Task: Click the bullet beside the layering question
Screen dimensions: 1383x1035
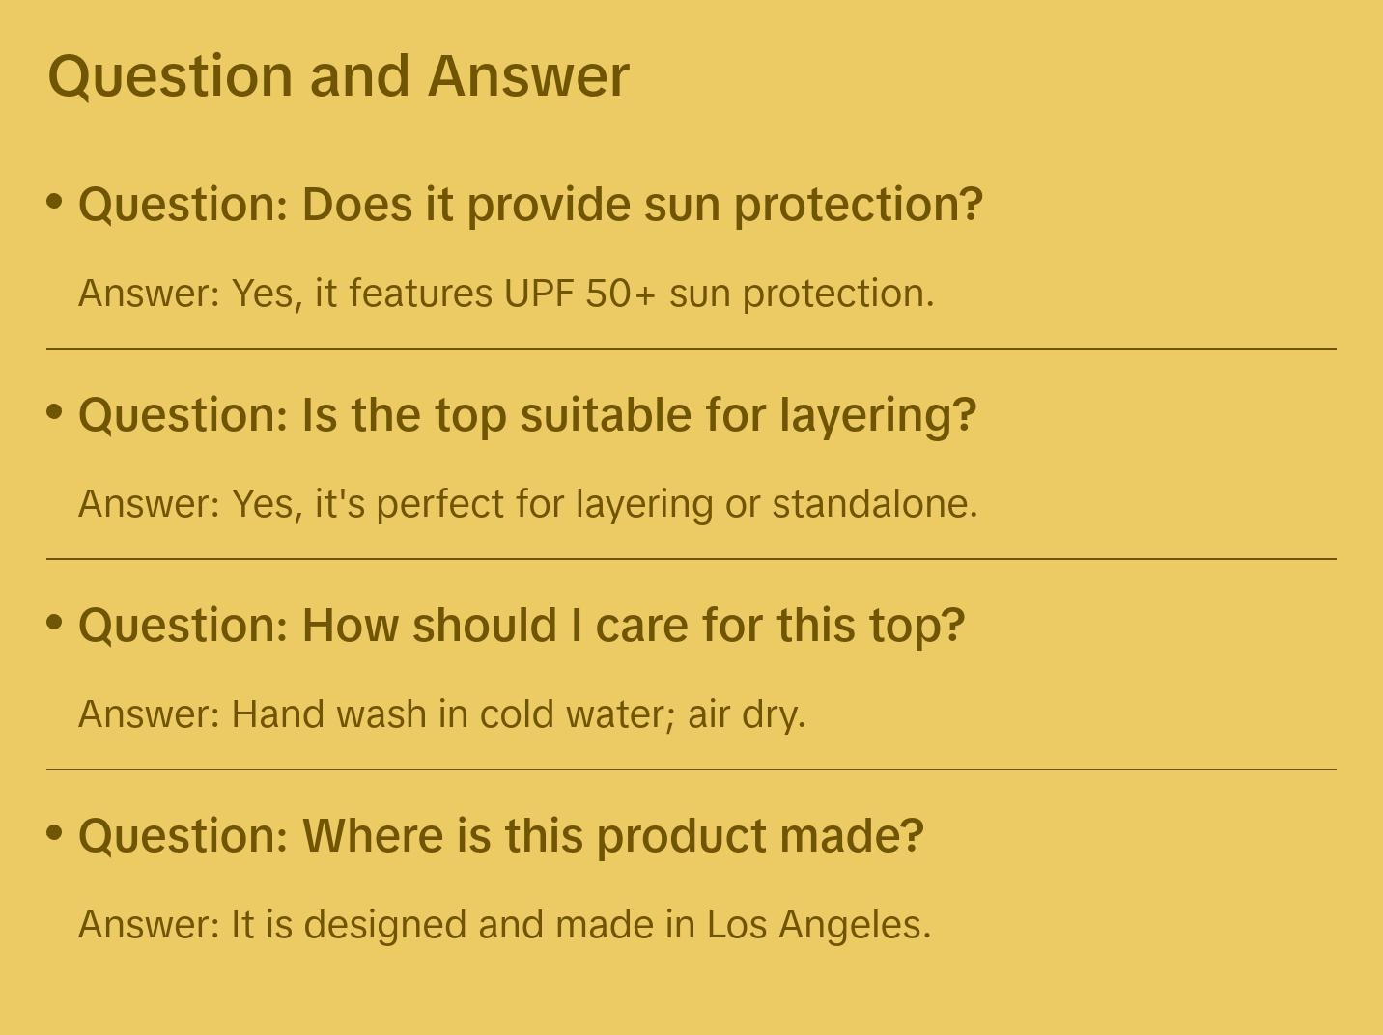Action: click(x=55, y=411)
